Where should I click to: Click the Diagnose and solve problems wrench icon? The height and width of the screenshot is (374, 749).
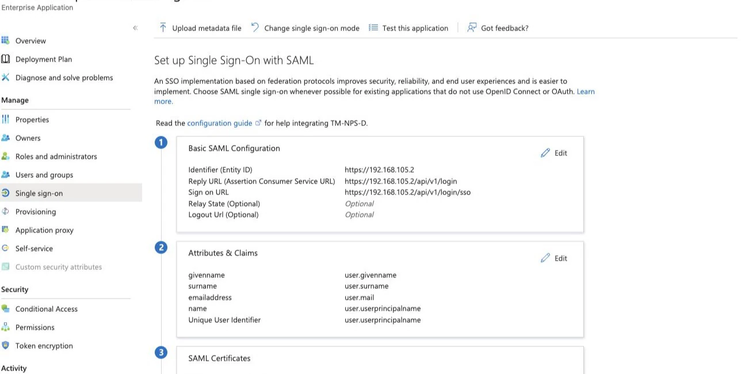click(5, 77)
